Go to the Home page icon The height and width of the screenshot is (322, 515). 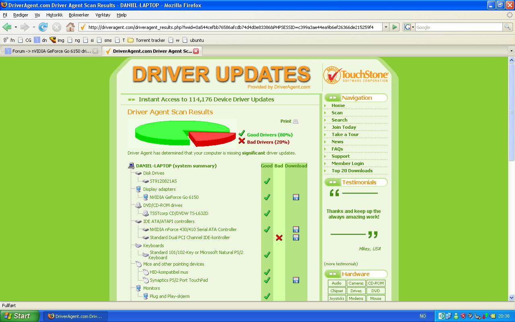(70, 27)
